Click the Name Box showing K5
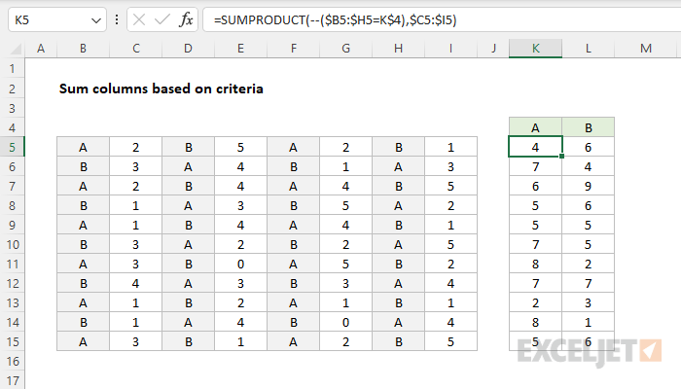The width and height of the screenshot is (681, 389). (x=49, y=19)
